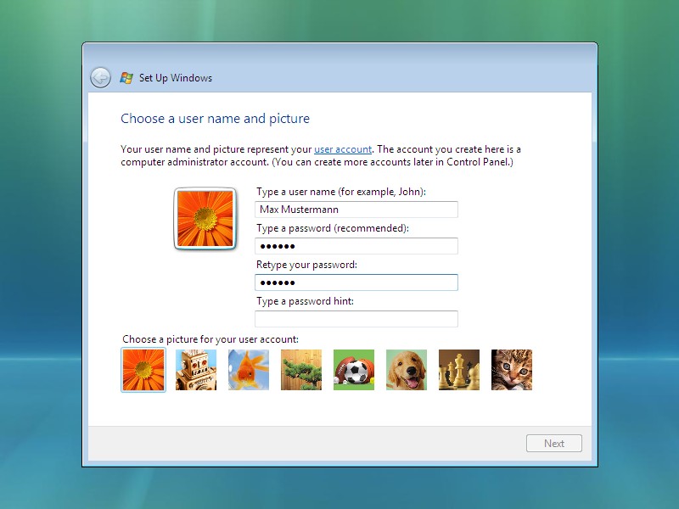679x509 pixels.
Task: Click the Retype your password: label
Action: click(x=306, y=265)
